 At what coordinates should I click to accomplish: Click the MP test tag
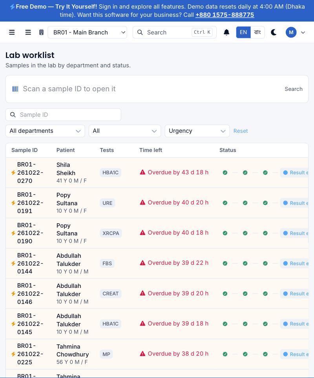(106, 354)
